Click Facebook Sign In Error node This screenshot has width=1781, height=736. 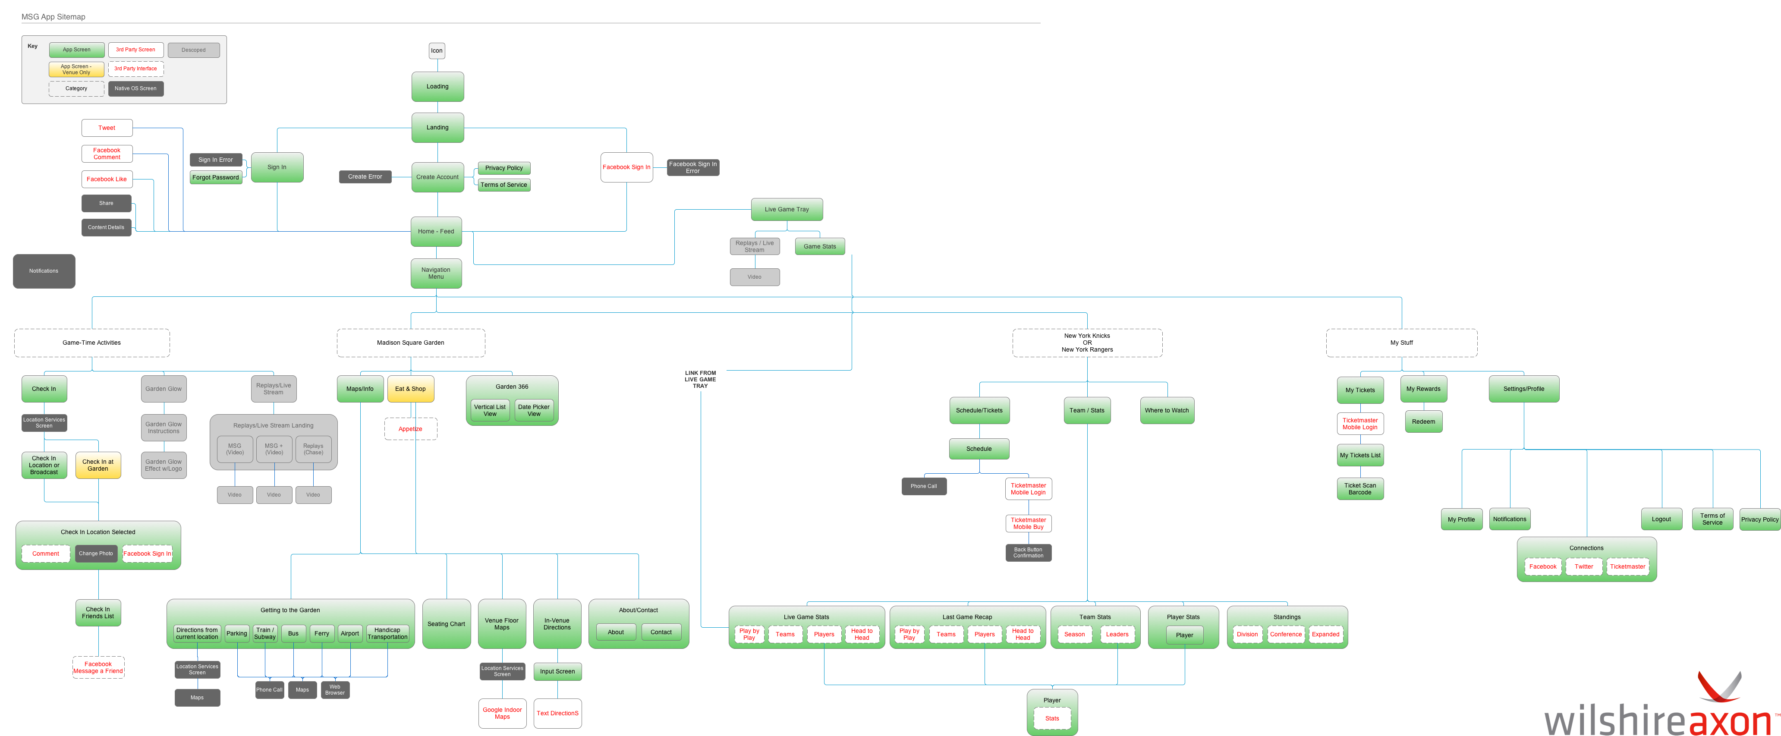[x=693, y=168]
